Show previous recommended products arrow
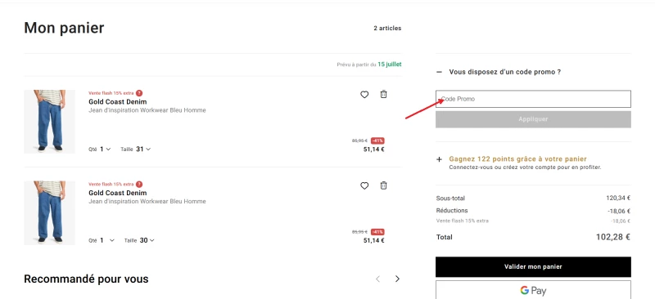 click(377, 279)
